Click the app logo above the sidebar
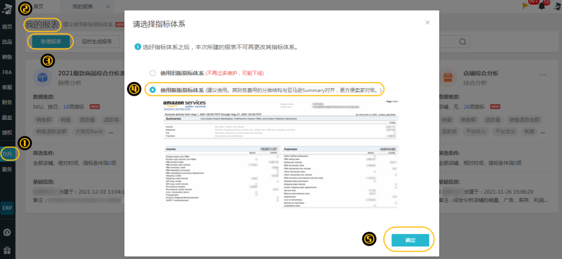 [6, 9]
